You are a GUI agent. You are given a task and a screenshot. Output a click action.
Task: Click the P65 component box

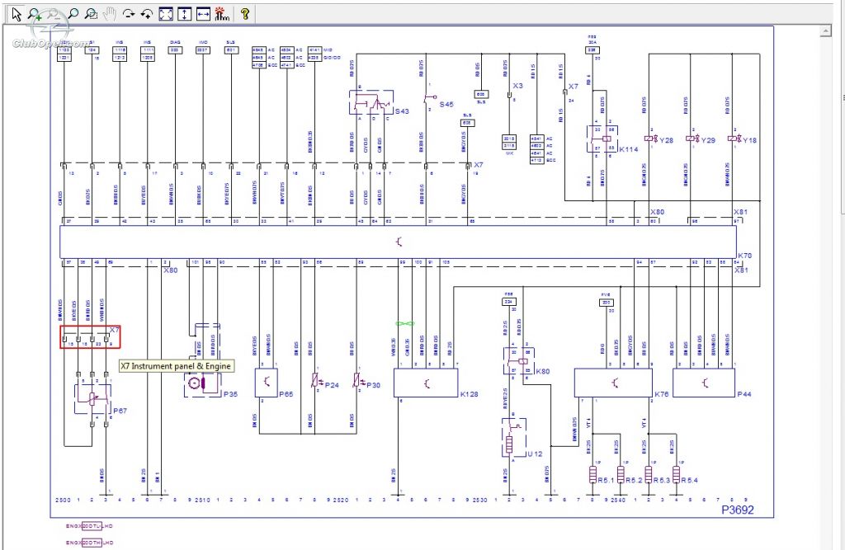[267, 383]
